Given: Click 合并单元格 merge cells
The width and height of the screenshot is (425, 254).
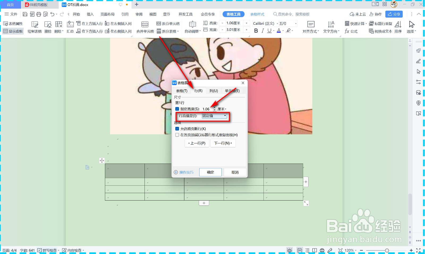Looking at the screenshot, I should (145, 27).
